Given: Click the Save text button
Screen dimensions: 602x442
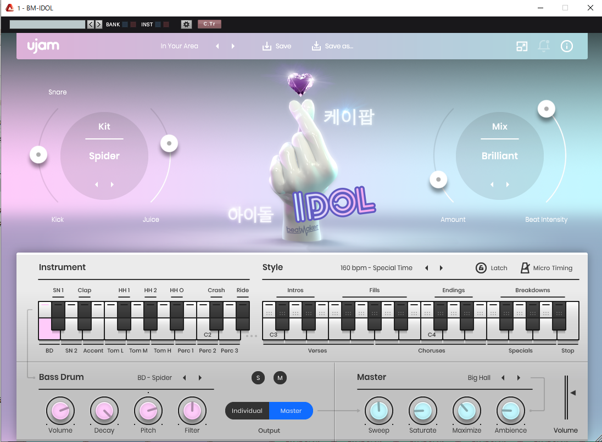Looking at the screenshot, I should coord(283,46).
